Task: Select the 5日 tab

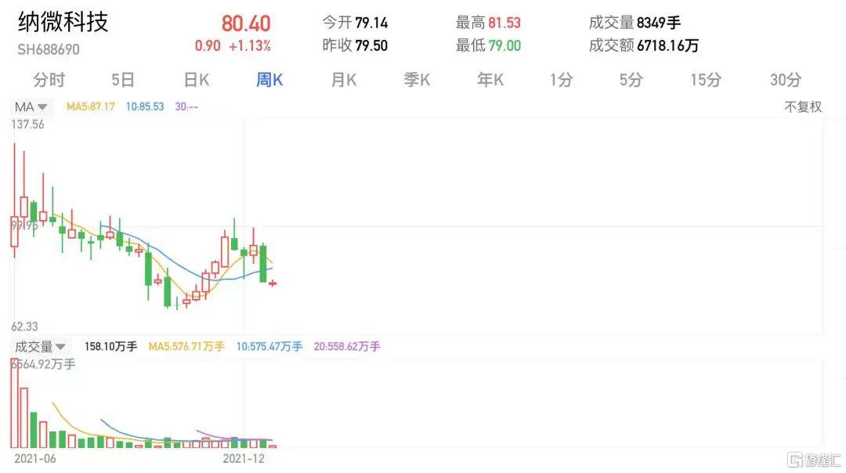Action: pos(122,80)
